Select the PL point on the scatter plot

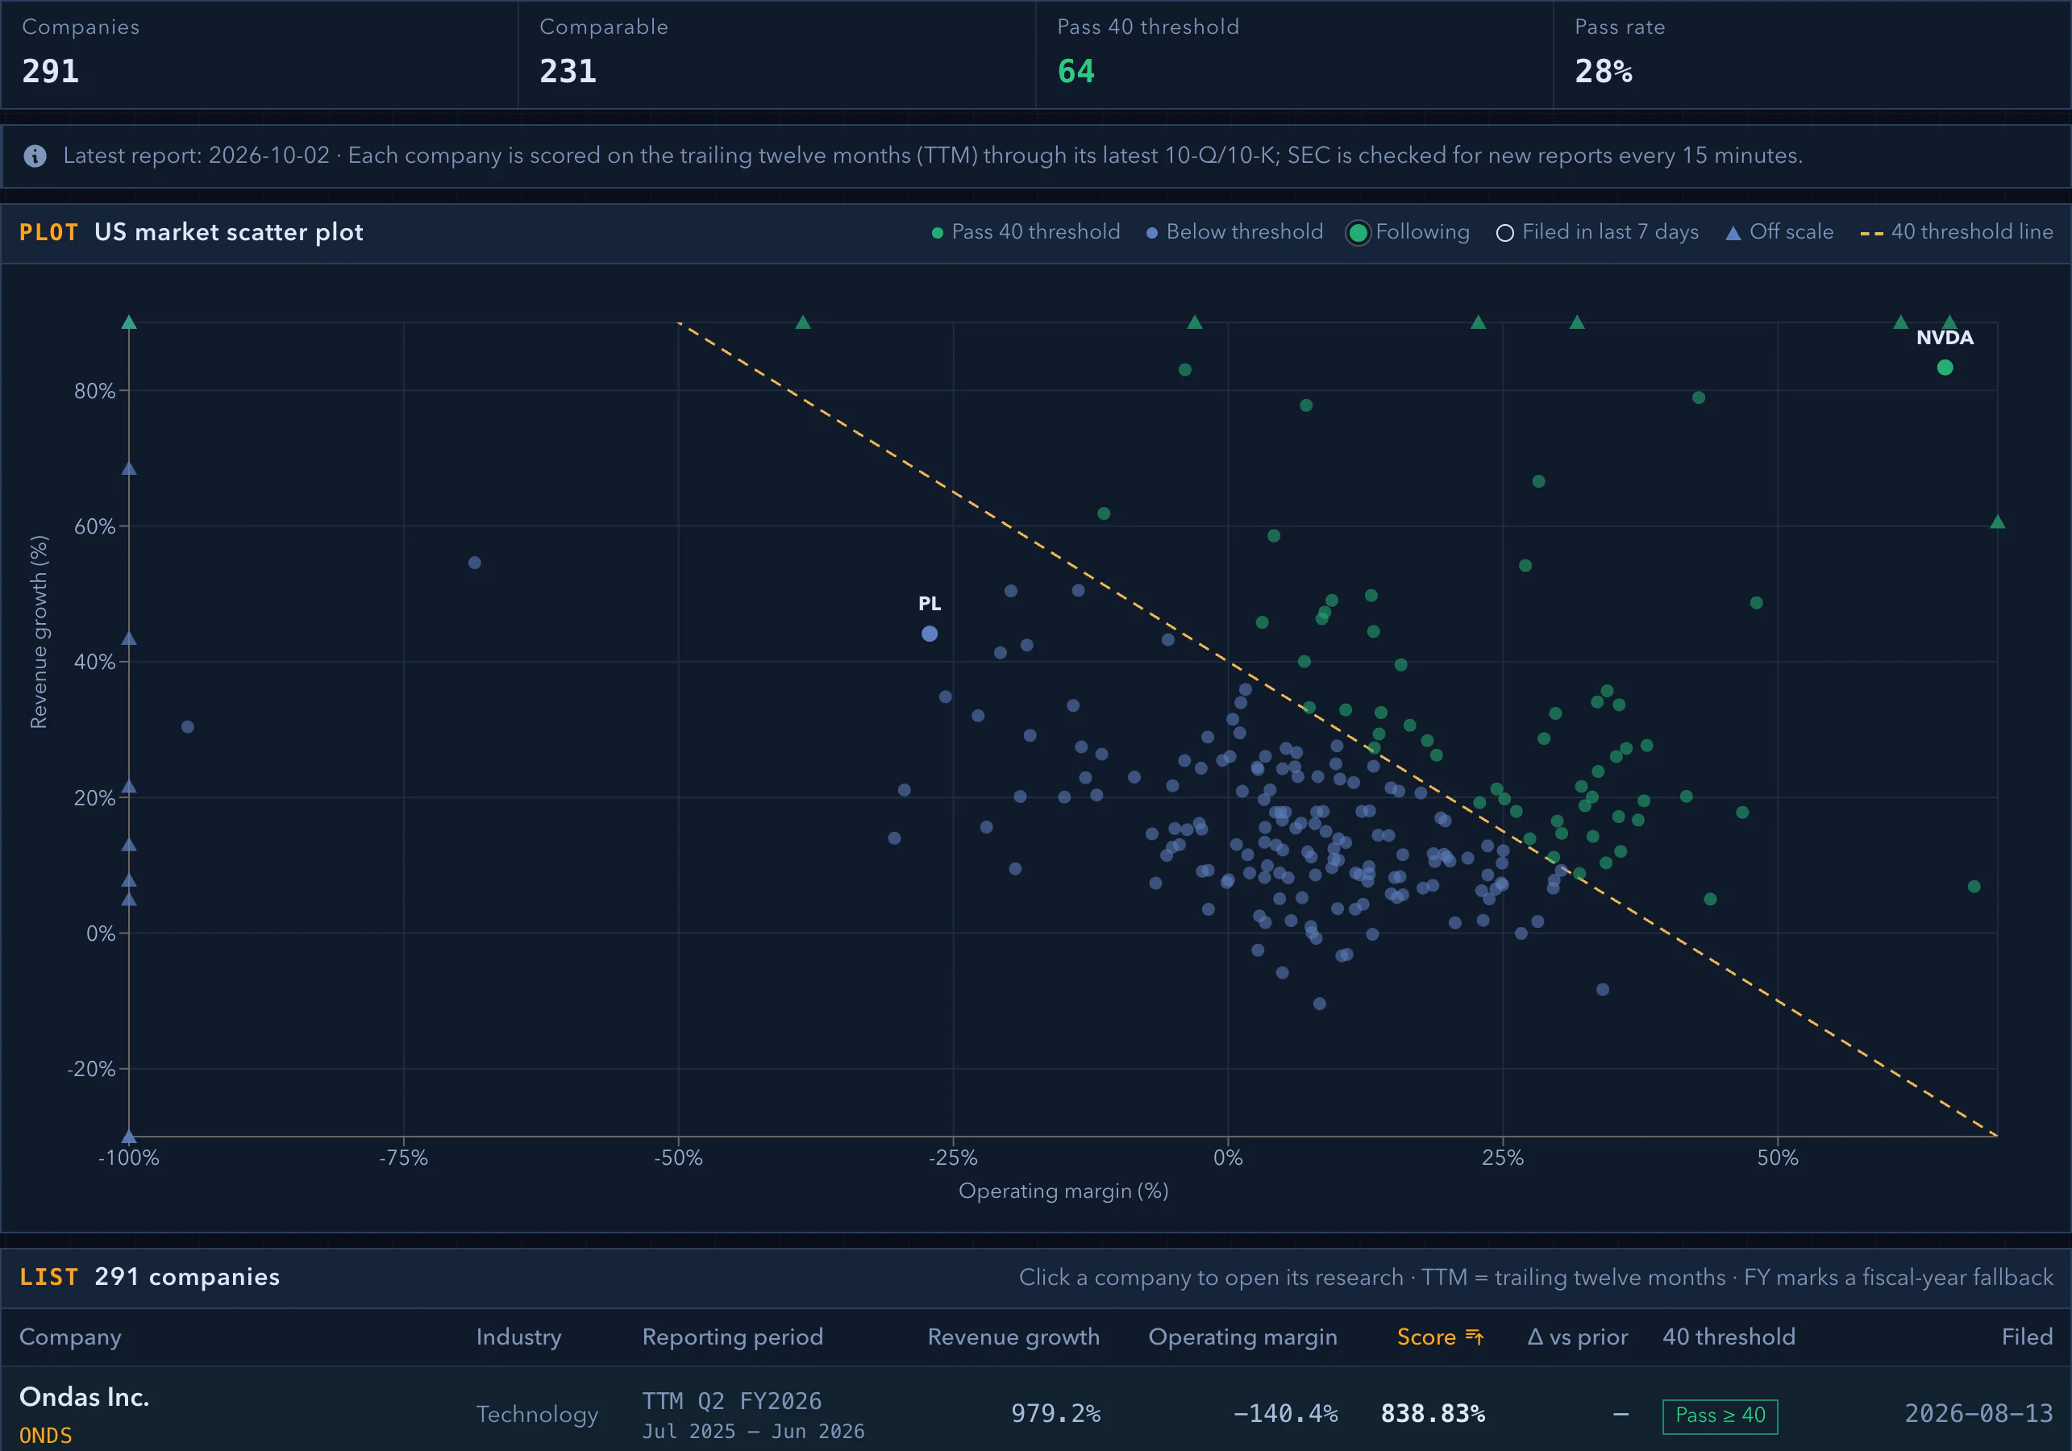coord(930,634)
